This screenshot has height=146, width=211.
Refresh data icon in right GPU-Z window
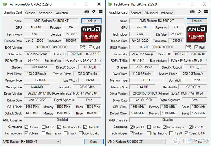click(199, 11)
